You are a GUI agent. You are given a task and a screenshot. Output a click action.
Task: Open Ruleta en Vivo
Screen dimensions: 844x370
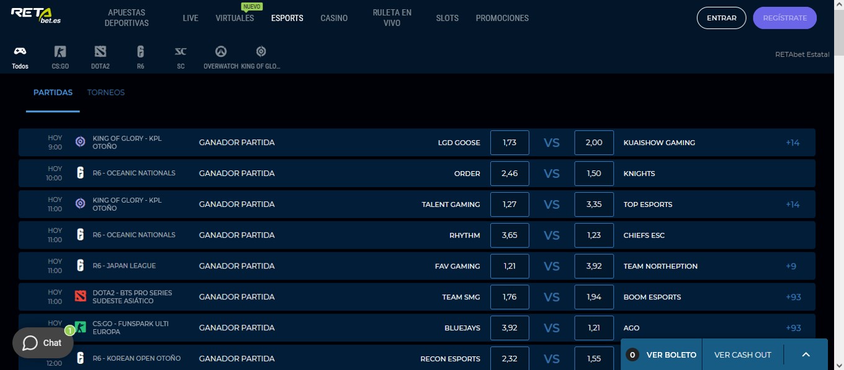[392, 18]
